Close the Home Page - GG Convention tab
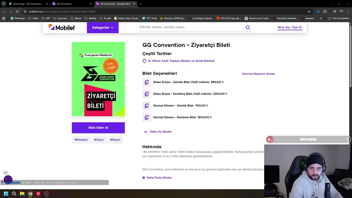This screenshot has height=198, width=352. pyautogui.click(x=47, y=4)
